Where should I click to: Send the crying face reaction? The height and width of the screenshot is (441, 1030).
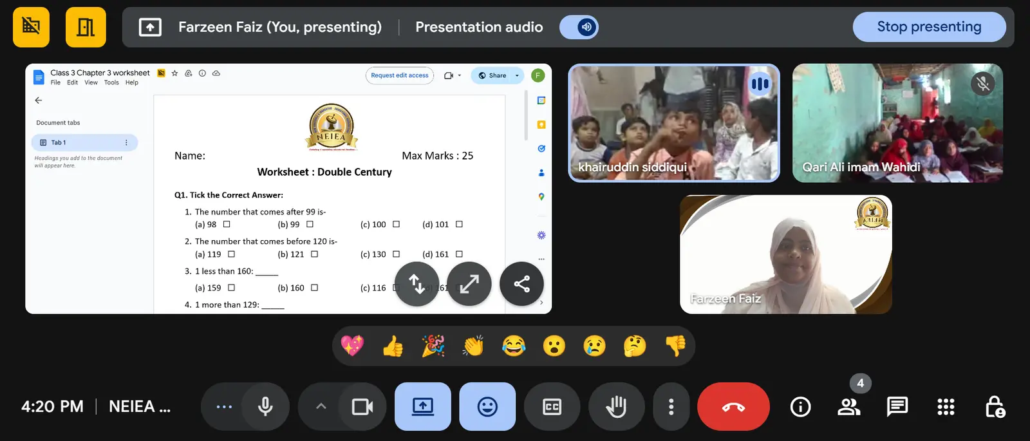594,346
